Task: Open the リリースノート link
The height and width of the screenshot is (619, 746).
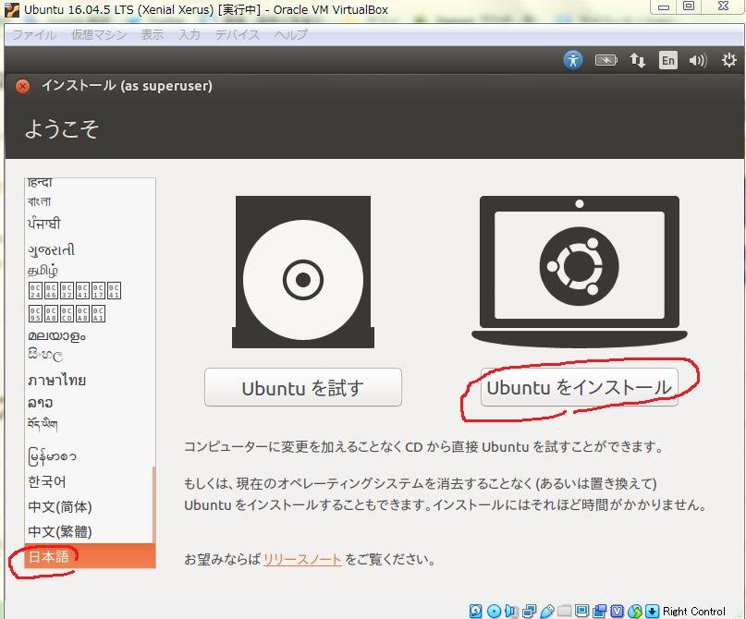Action: [302, 559]
